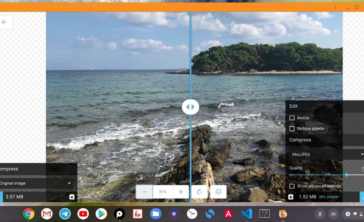364x222 pixels.
Task: Enable the Resize checkbox
Action: pos(292,118)
